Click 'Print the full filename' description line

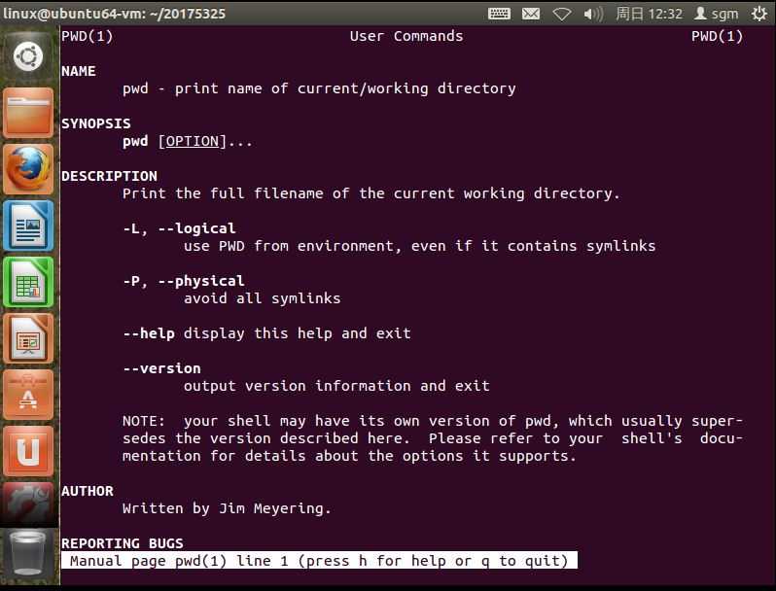click(371, 193)
